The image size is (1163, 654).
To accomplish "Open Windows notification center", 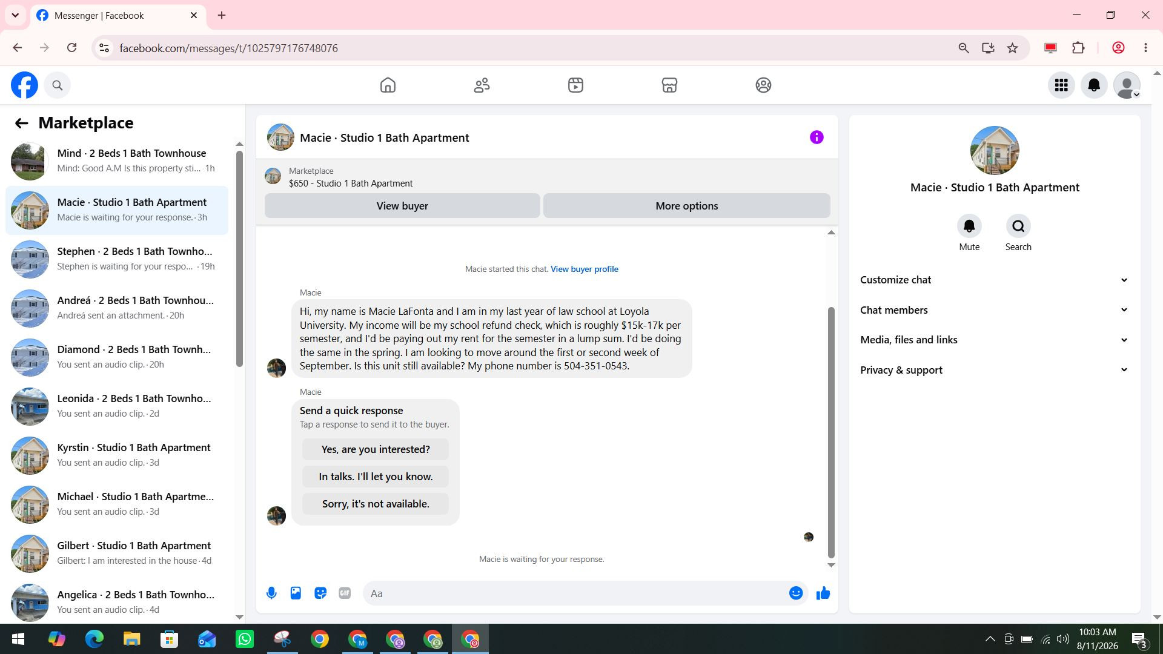I will pyautogui.click(x=1139, y=639).
